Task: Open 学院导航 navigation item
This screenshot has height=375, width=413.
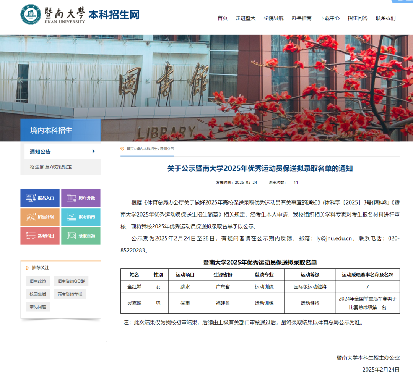Action: 273,18
